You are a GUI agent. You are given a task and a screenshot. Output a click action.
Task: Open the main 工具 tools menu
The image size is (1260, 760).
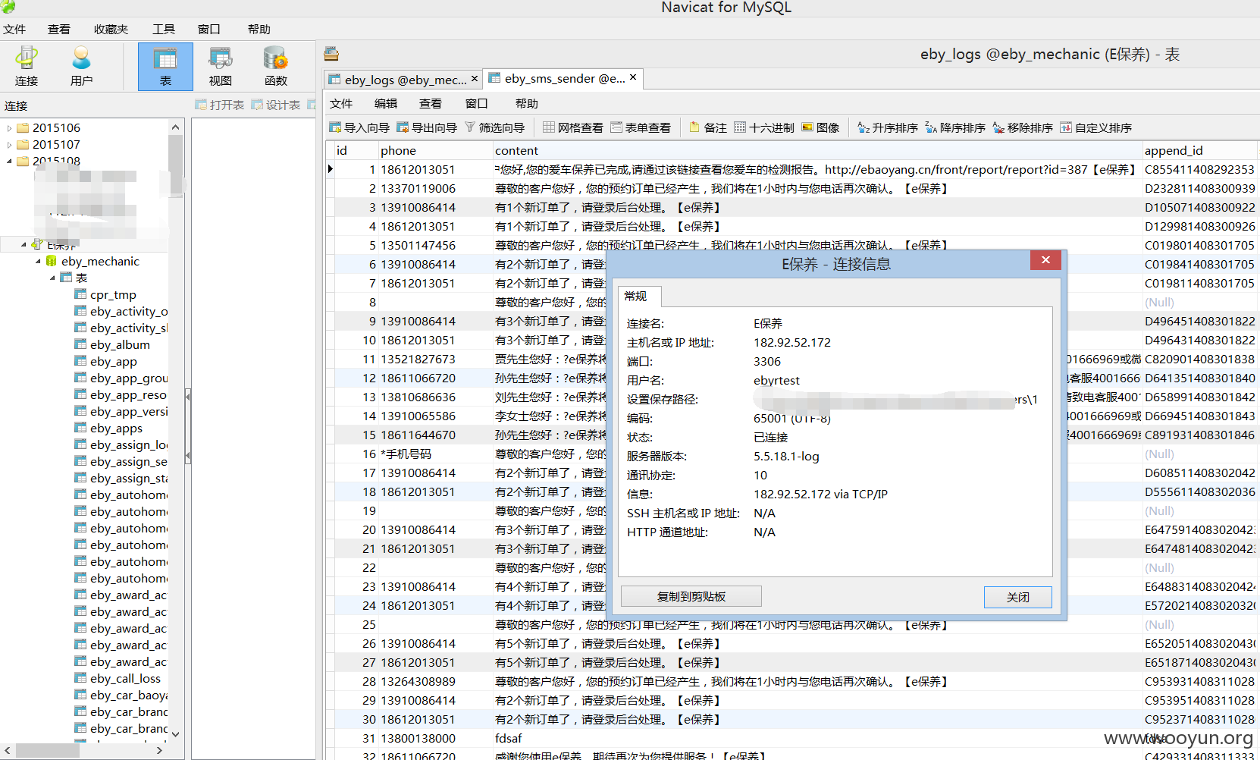(164, 29)
